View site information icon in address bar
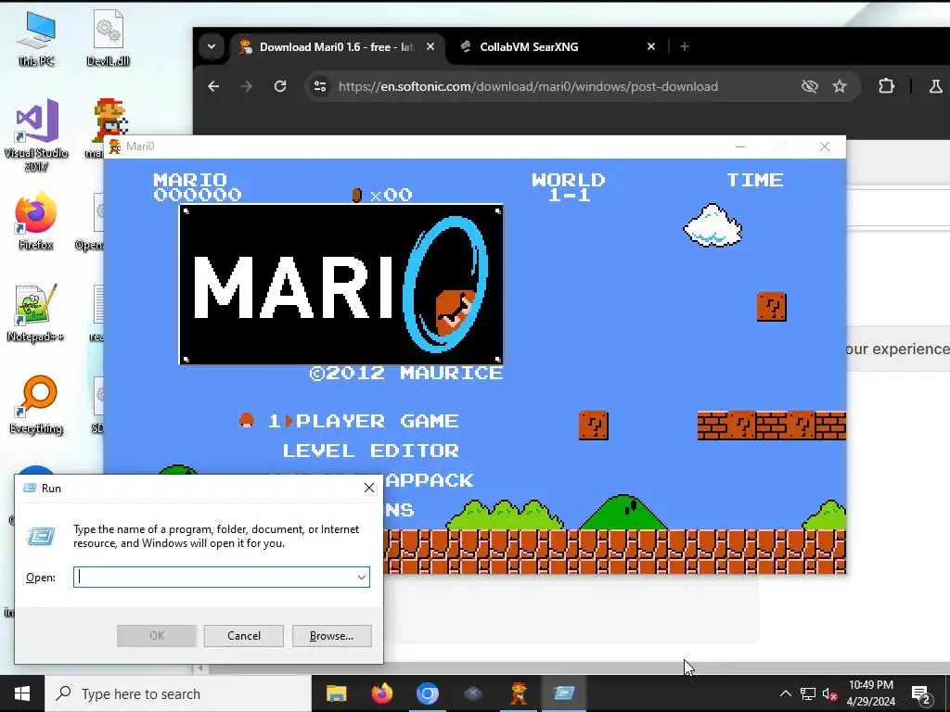This screenshot has width=950, height=712. [x=320, y=86]
